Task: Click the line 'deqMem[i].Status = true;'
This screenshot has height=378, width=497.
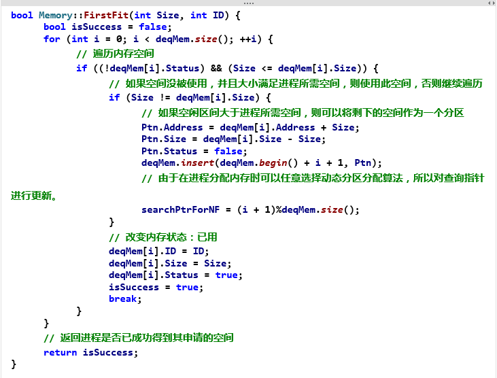Action: click(175, 275)
